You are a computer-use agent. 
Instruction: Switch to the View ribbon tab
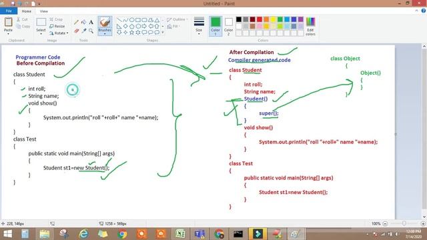[44, 11]
